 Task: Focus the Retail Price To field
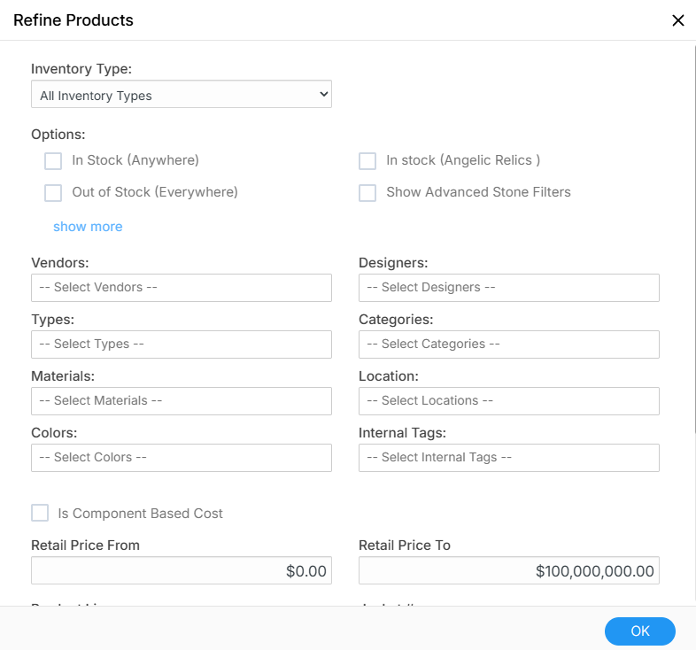(509, 571)
